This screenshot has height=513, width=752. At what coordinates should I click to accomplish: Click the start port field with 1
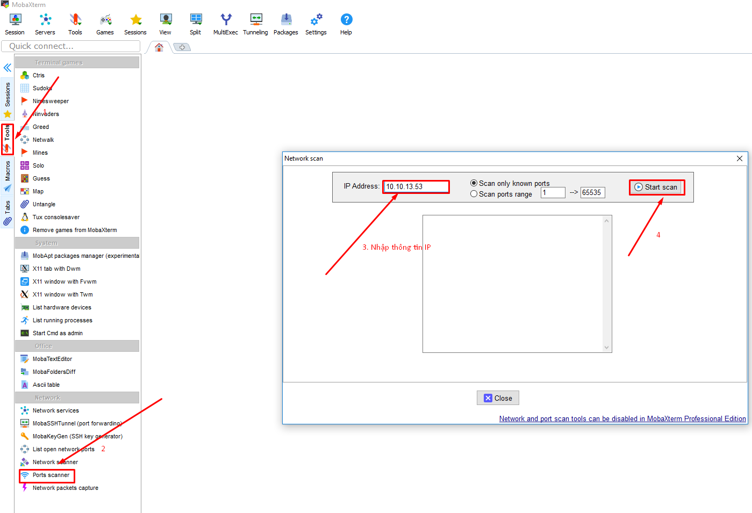click(553, 192)
